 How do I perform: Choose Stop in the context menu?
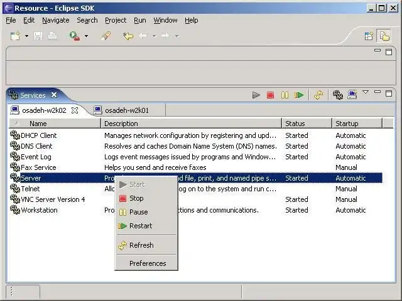tap(146, 198)
